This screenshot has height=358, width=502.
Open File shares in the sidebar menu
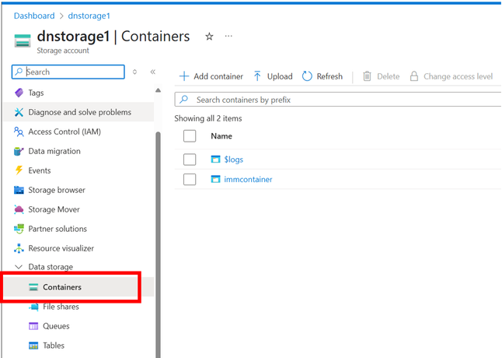78,307
